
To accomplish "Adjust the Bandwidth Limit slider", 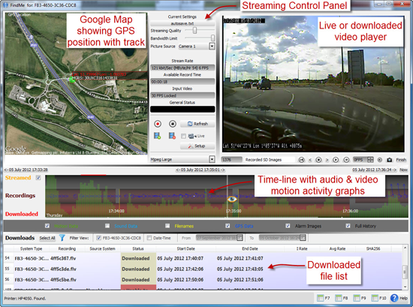I will 213,38.
